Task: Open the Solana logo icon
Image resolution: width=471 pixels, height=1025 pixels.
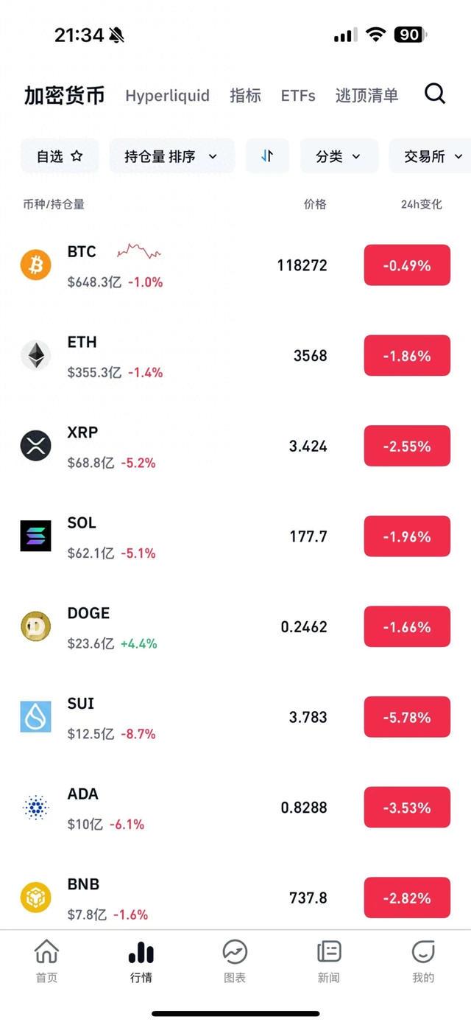Action: (35, 536)
